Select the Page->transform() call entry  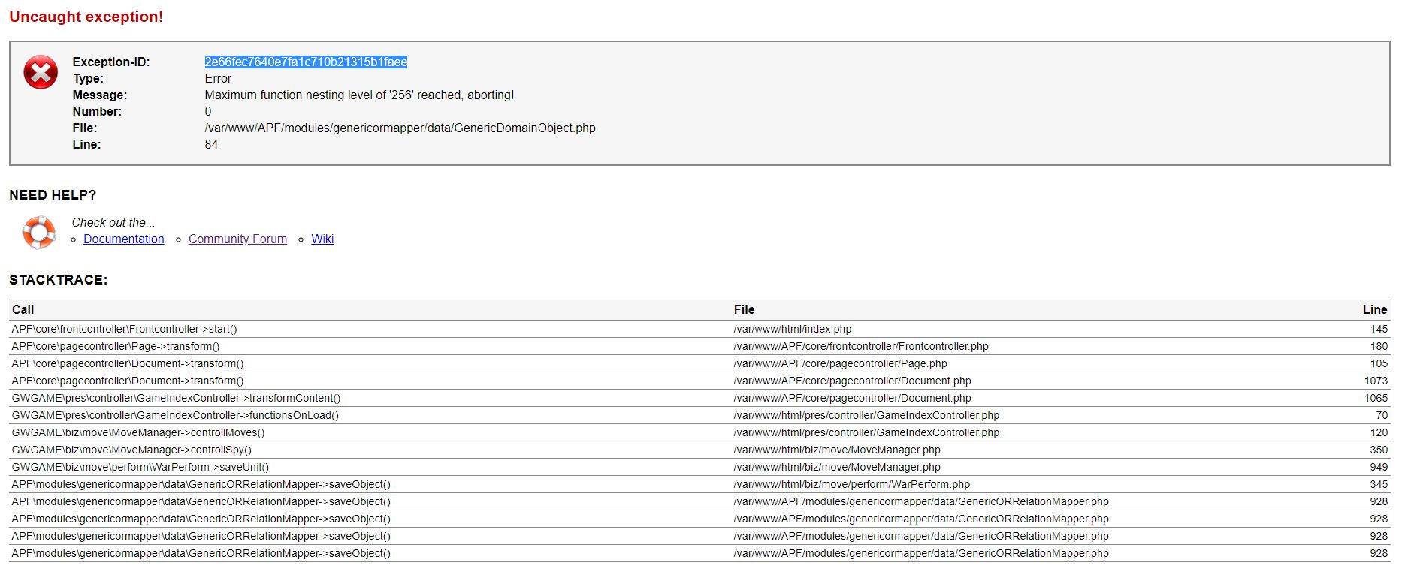(116, 346)
